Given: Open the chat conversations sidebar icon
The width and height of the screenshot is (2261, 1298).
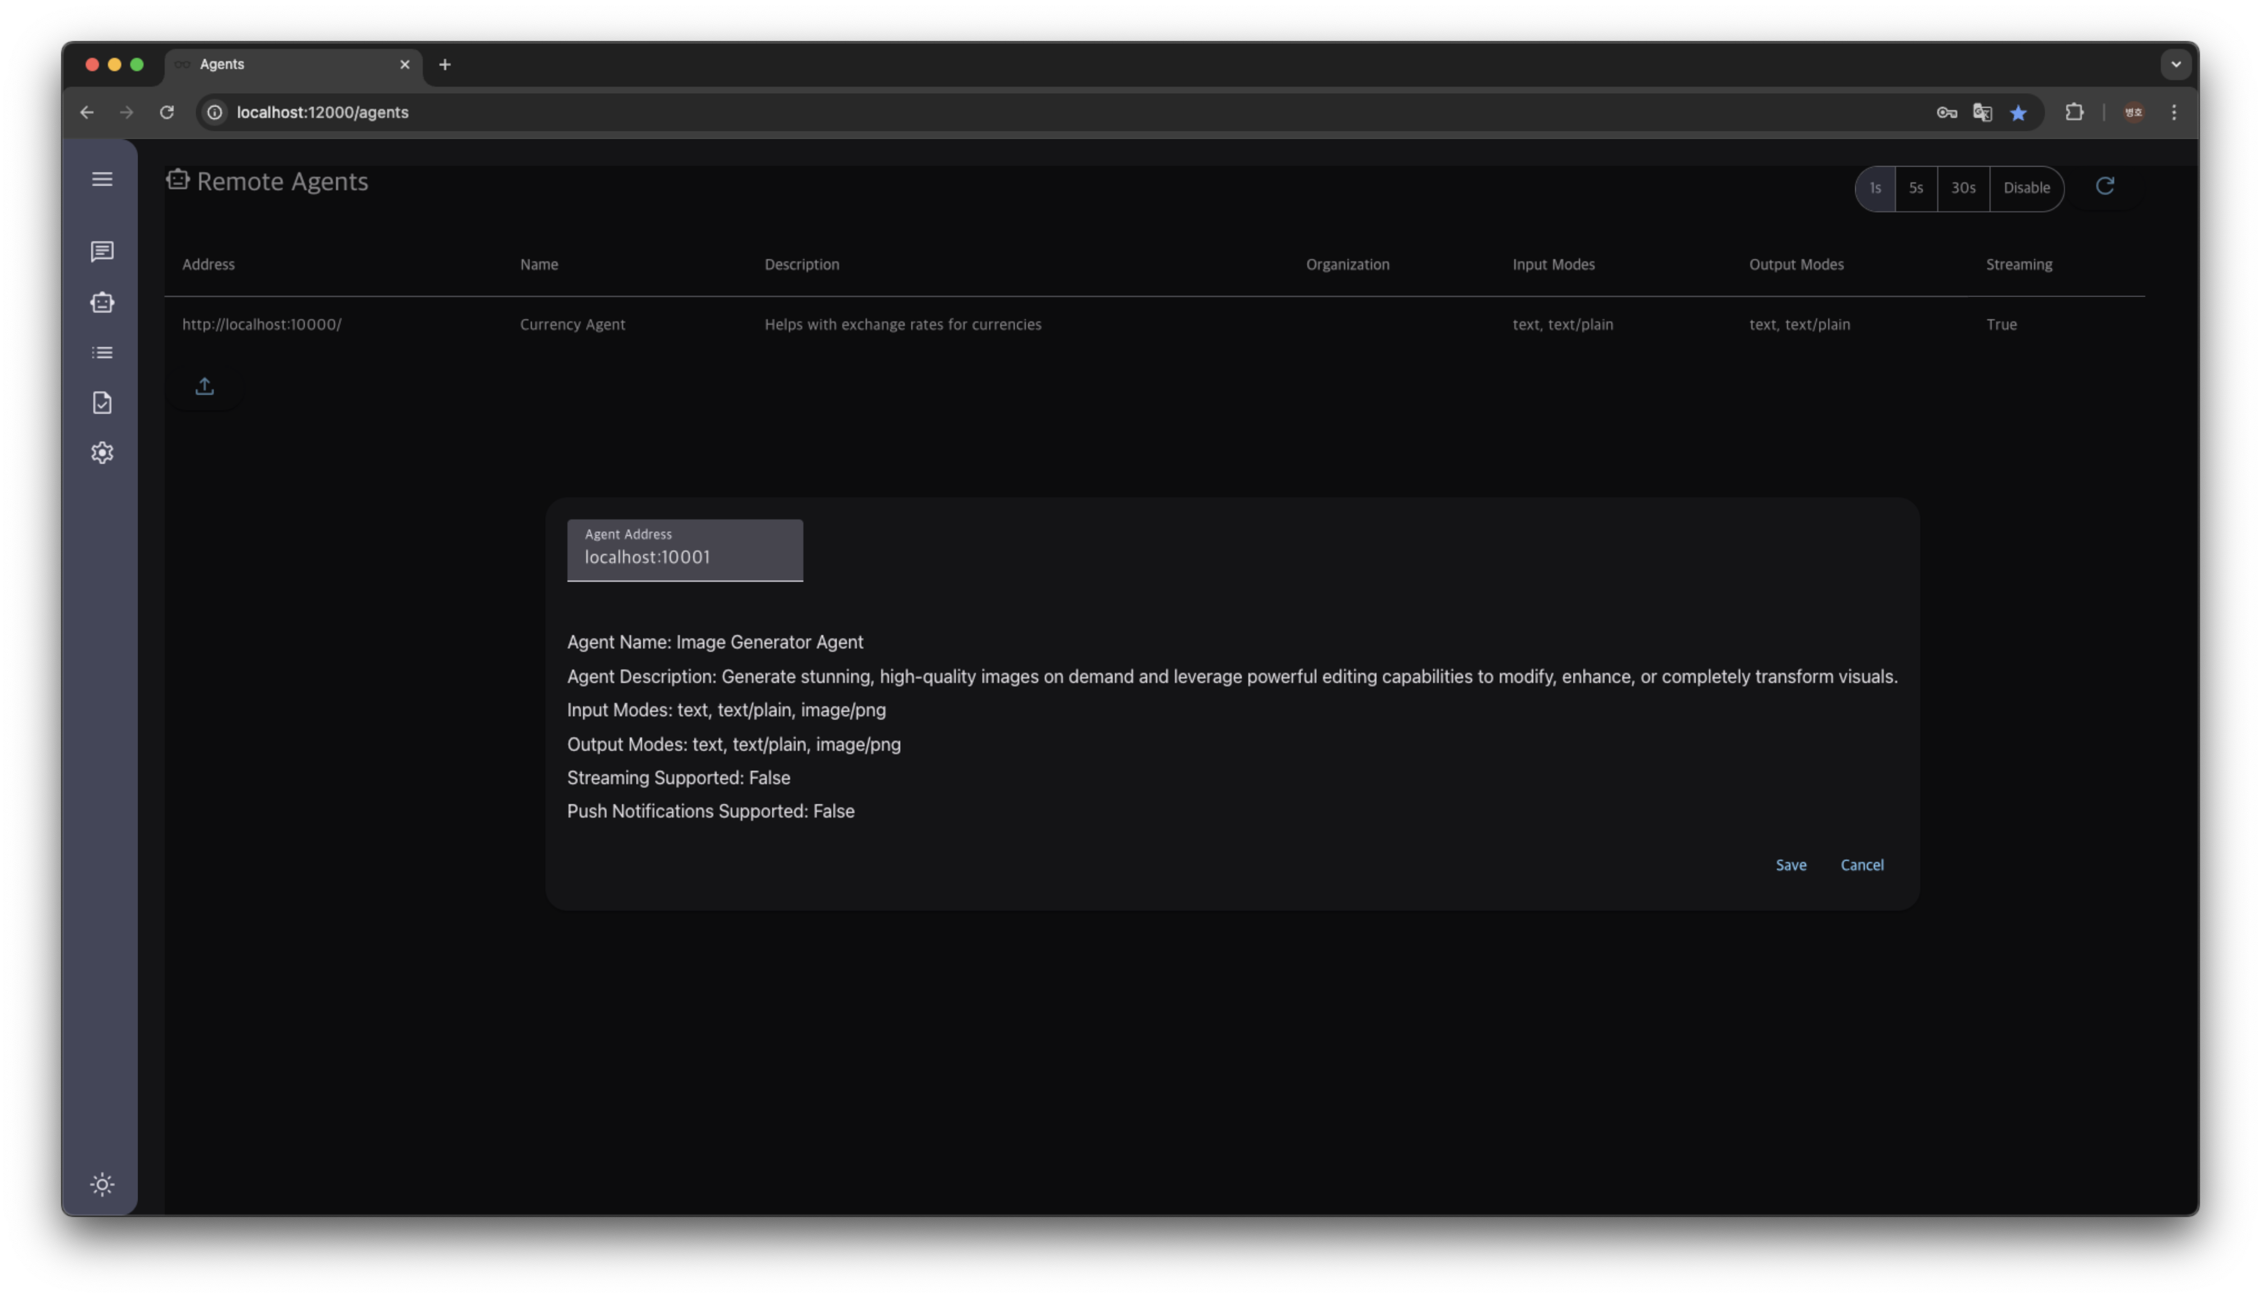Looking at the screenshot, I should (x=102, y=251).
